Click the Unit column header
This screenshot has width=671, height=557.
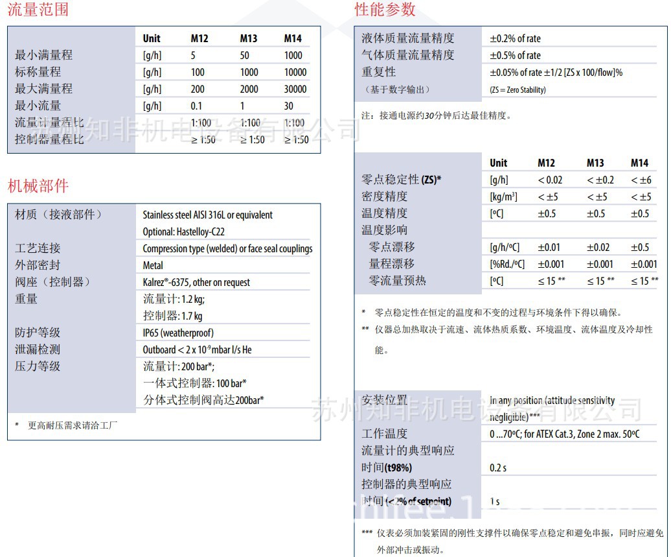point(152,38)
